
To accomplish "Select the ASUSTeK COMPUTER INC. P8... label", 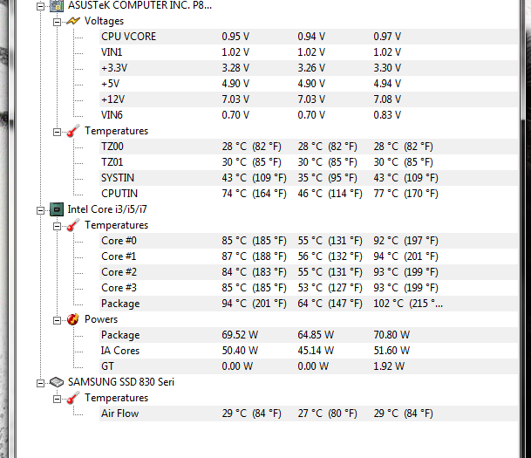I will coord(140,5).
